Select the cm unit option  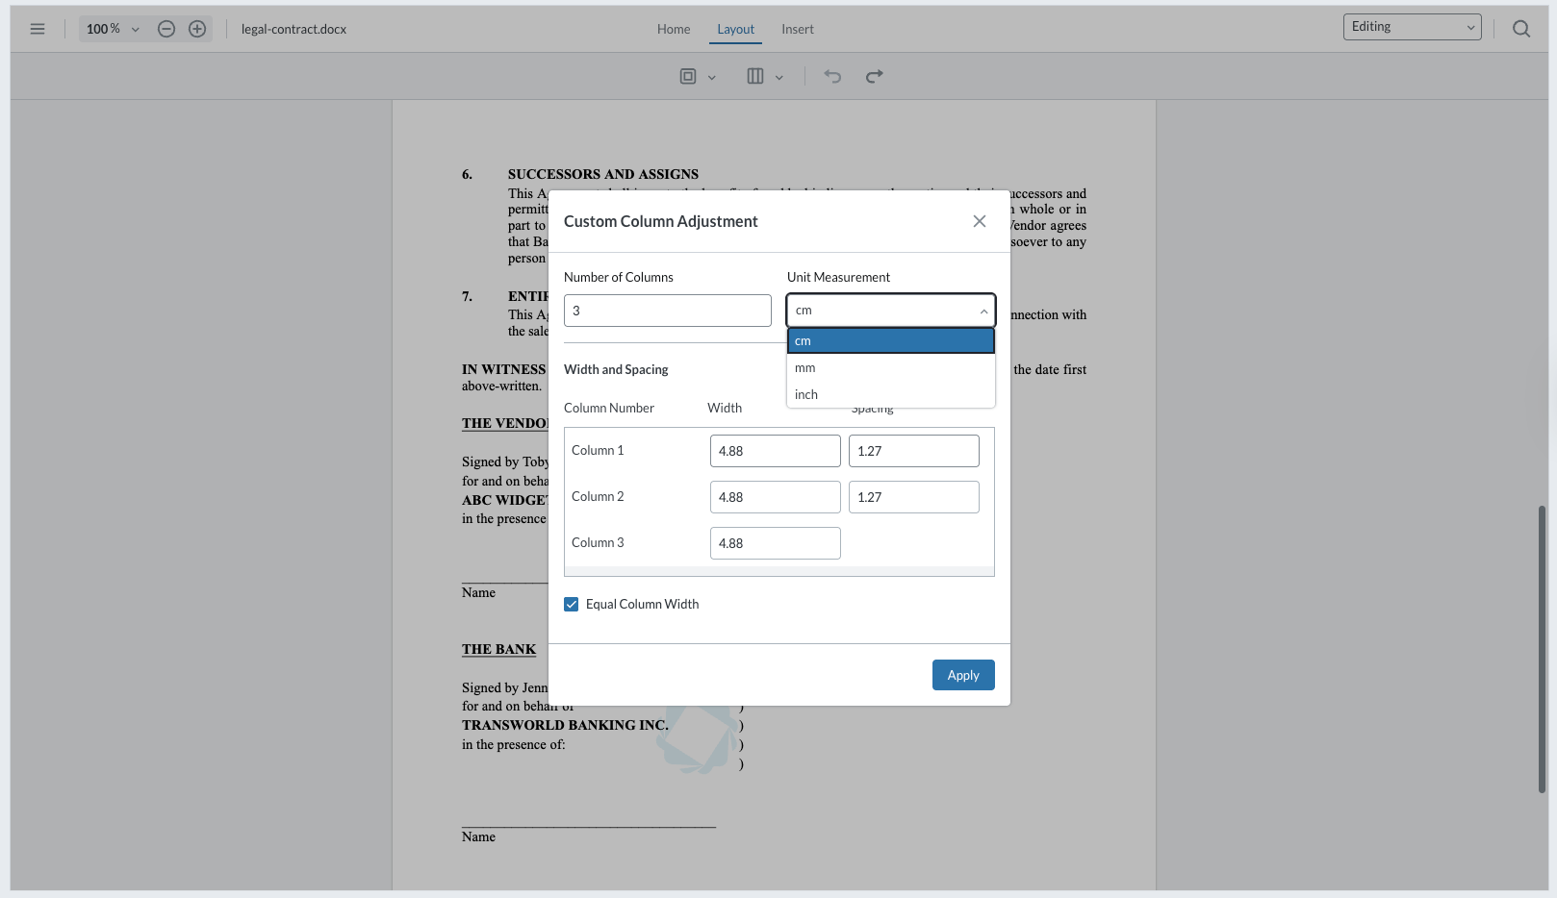pos(891,340)
